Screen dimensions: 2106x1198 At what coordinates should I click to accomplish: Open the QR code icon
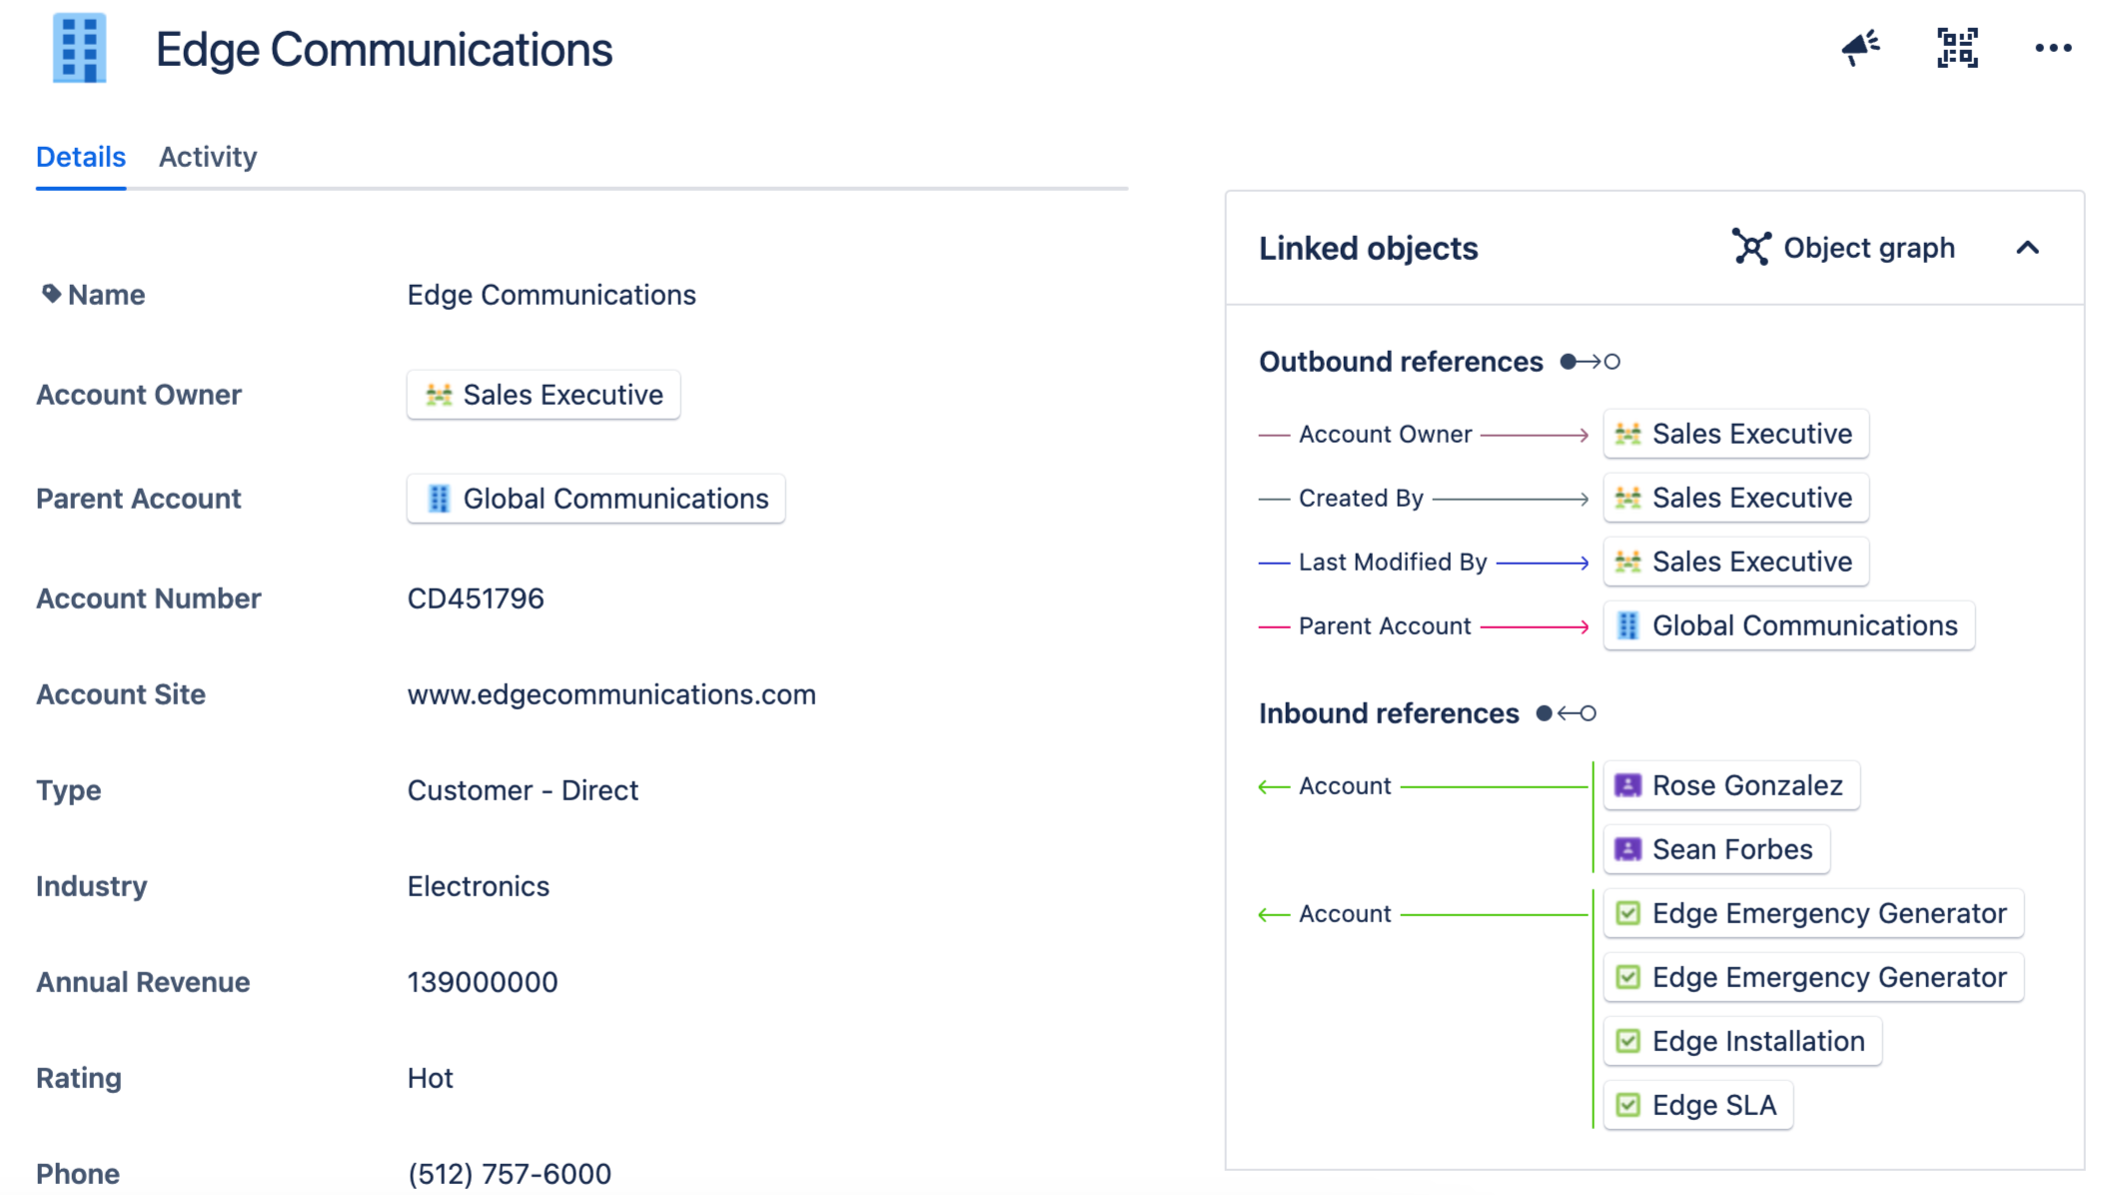1956,47
